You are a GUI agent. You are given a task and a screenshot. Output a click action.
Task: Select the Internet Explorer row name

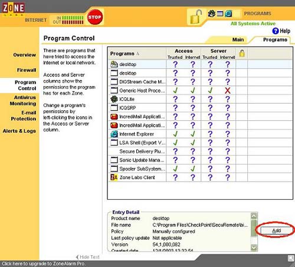point(136,134)
